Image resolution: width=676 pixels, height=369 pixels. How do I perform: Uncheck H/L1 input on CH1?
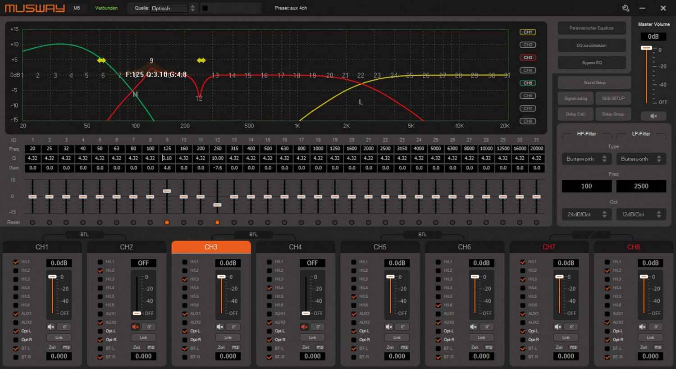16,262
